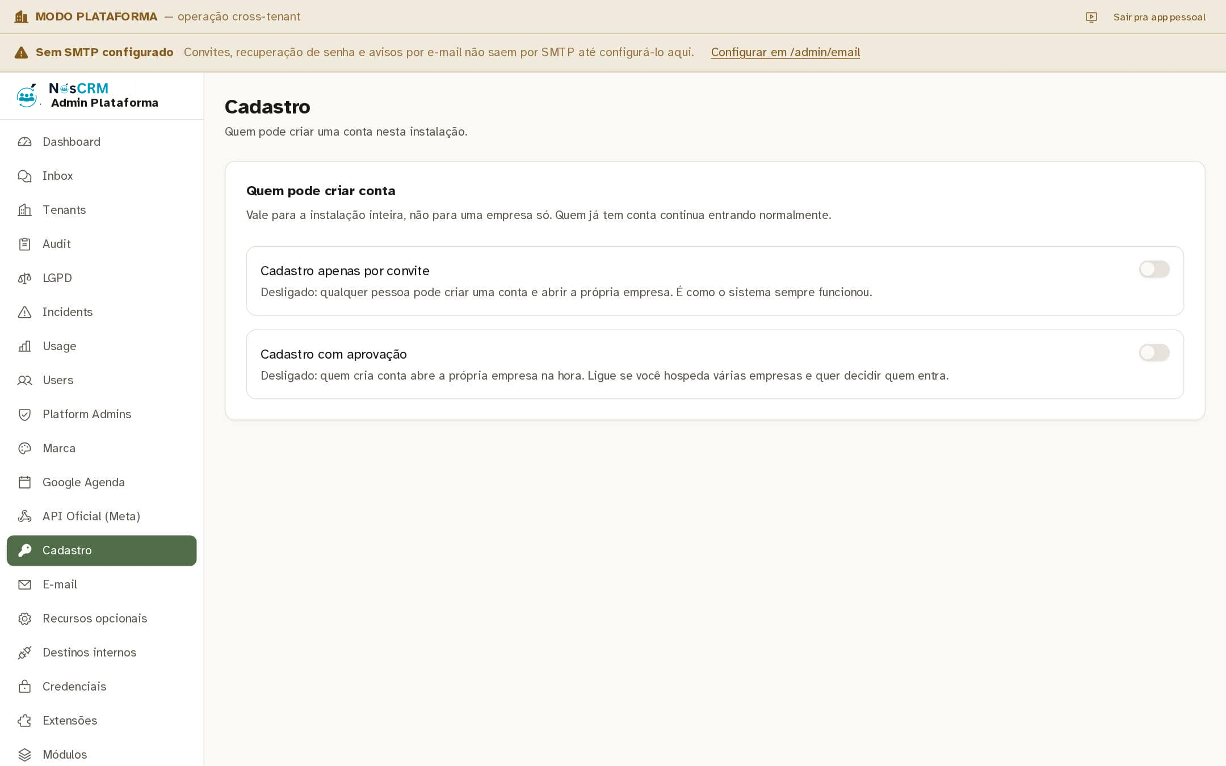Open Credenciais in sidebar
Viewport: 1226px width, 766px height.
pyautogui.click(x=102, y=687)
